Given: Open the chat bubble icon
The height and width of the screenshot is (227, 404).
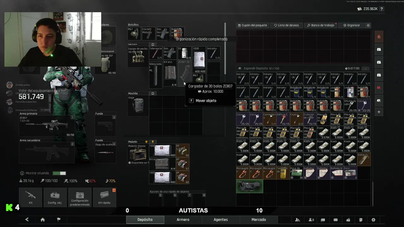Looking at the screenshot, I should pos(323,220).
